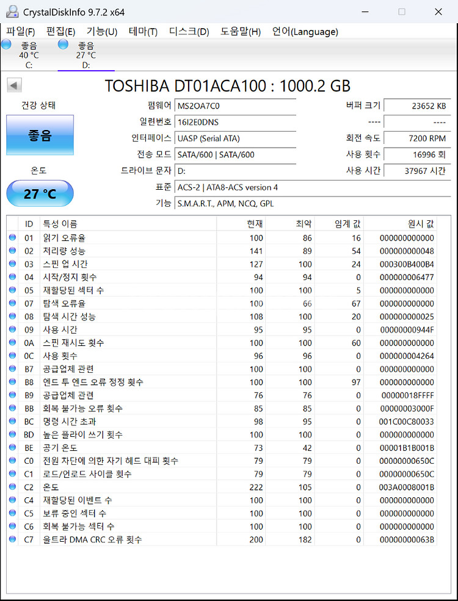Click the rotation speed value 7200 RPM
This screenshot has width=458, height=601.
tap(417, 139)
